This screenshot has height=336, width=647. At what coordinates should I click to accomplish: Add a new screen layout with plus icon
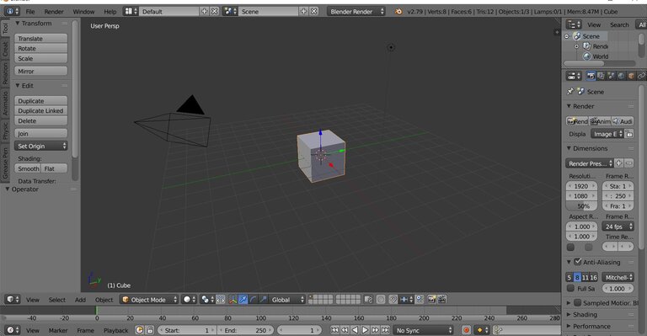[204, 12]
